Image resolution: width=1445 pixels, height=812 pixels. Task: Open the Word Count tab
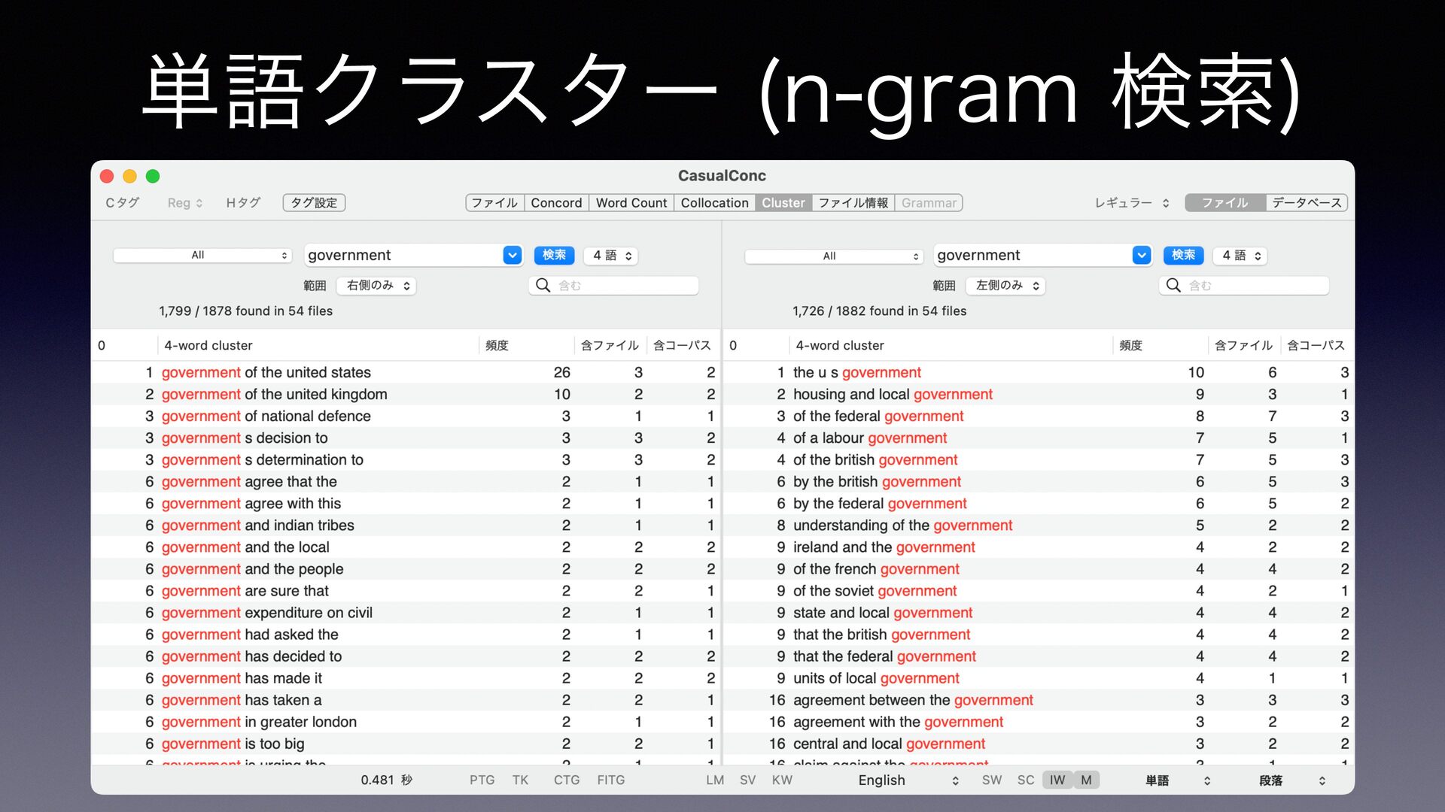click(x=631, y=203)
